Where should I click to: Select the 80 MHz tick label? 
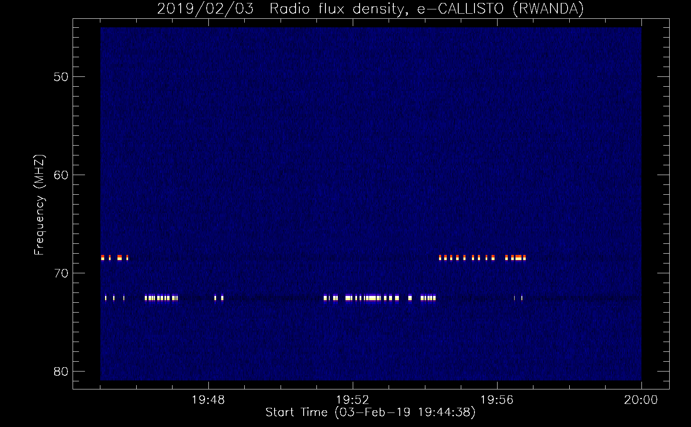point(61,371)
